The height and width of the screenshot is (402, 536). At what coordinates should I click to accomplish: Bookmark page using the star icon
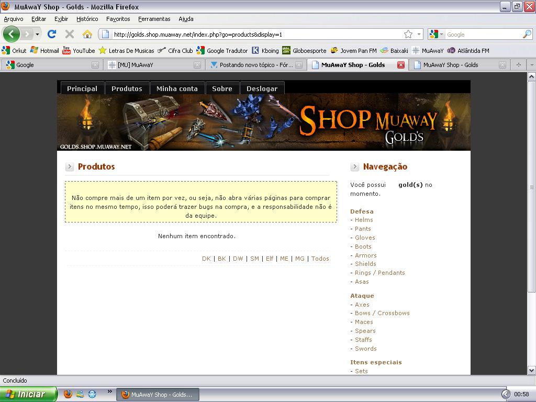pyautogui.click(x=408, y=34)
